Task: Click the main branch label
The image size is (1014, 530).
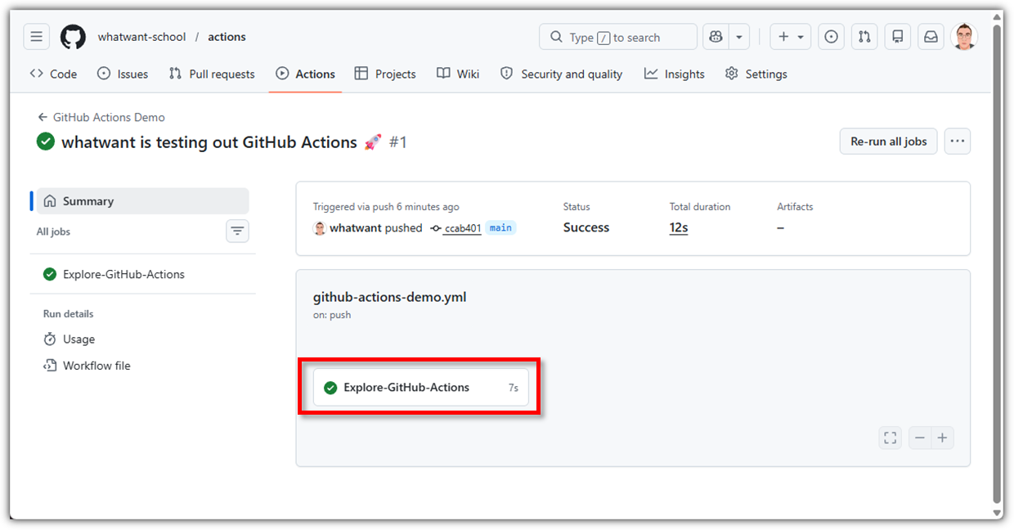Action: (500, 228)
